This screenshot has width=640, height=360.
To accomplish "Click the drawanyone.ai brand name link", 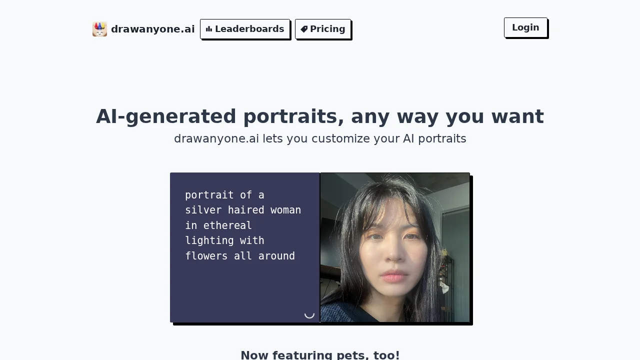I will (x=152, y=29).
